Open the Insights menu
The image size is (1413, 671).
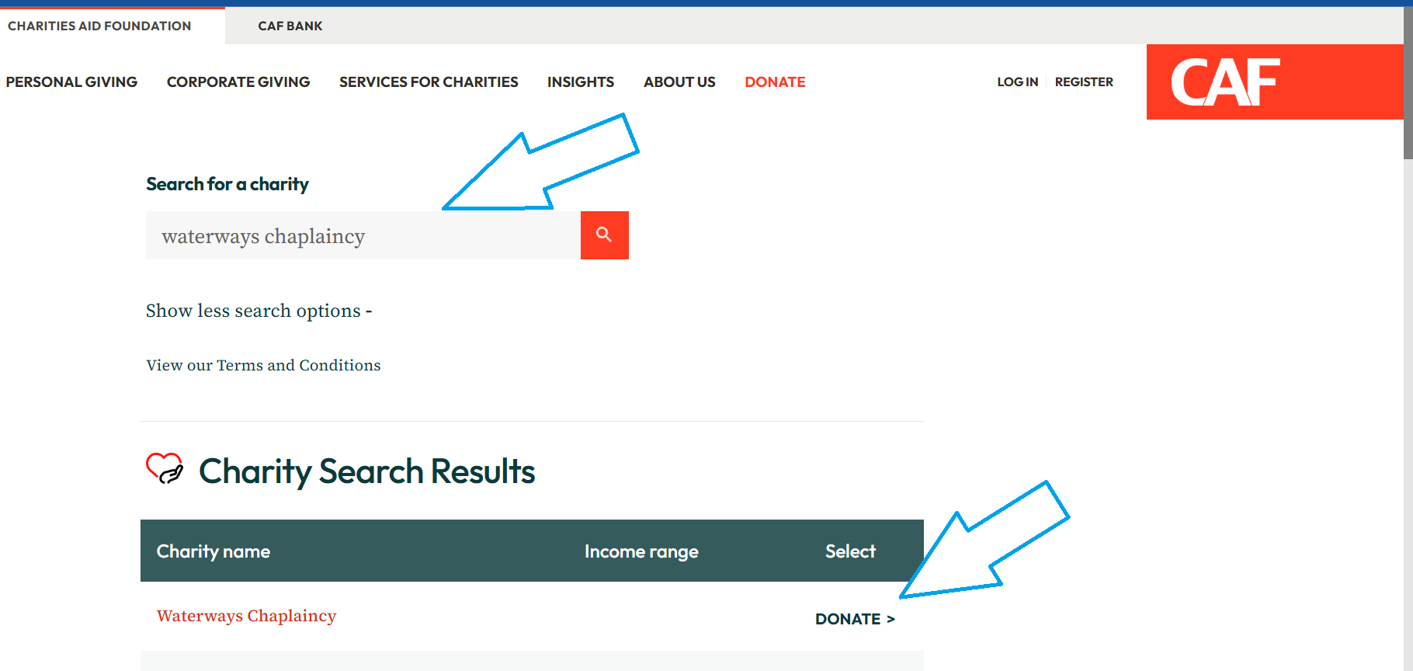[581, 82]
